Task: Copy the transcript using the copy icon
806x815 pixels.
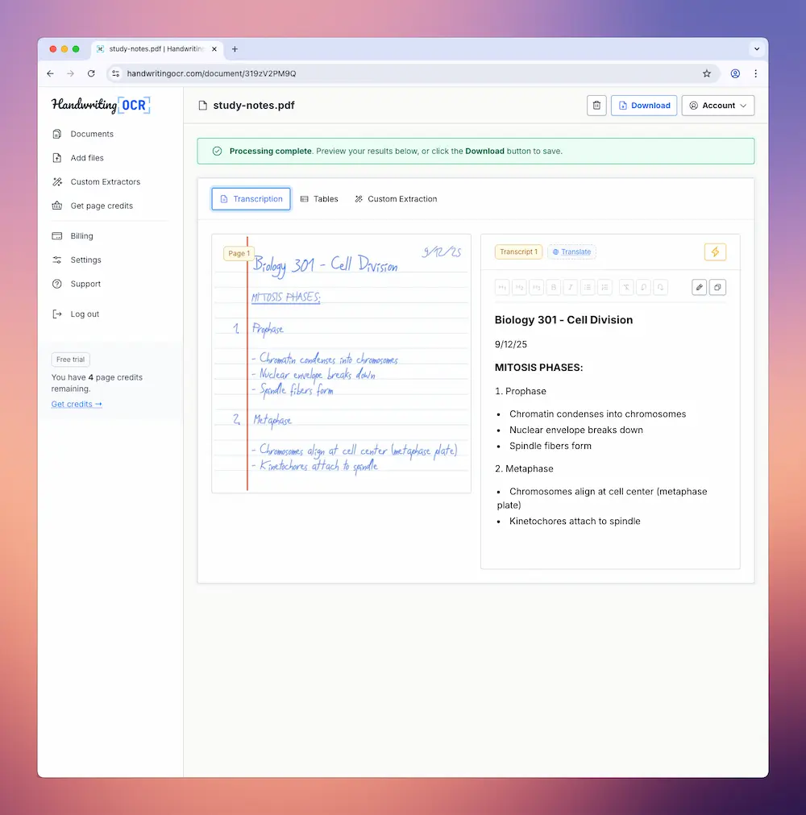Action: pos(717,287)
